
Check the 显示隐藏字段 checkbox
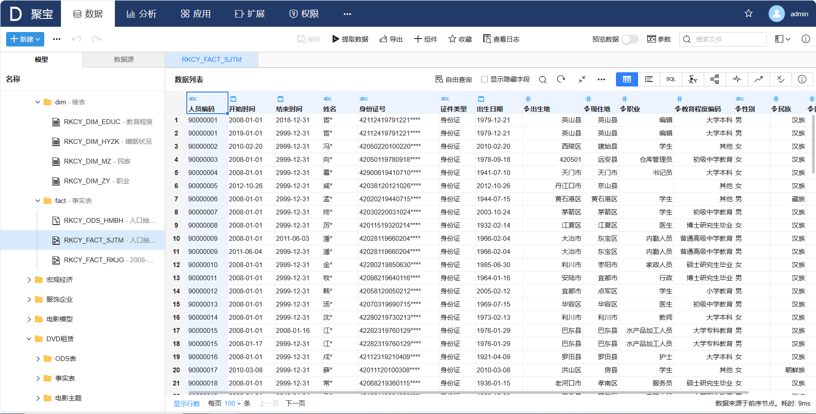(x=485, y=79)
